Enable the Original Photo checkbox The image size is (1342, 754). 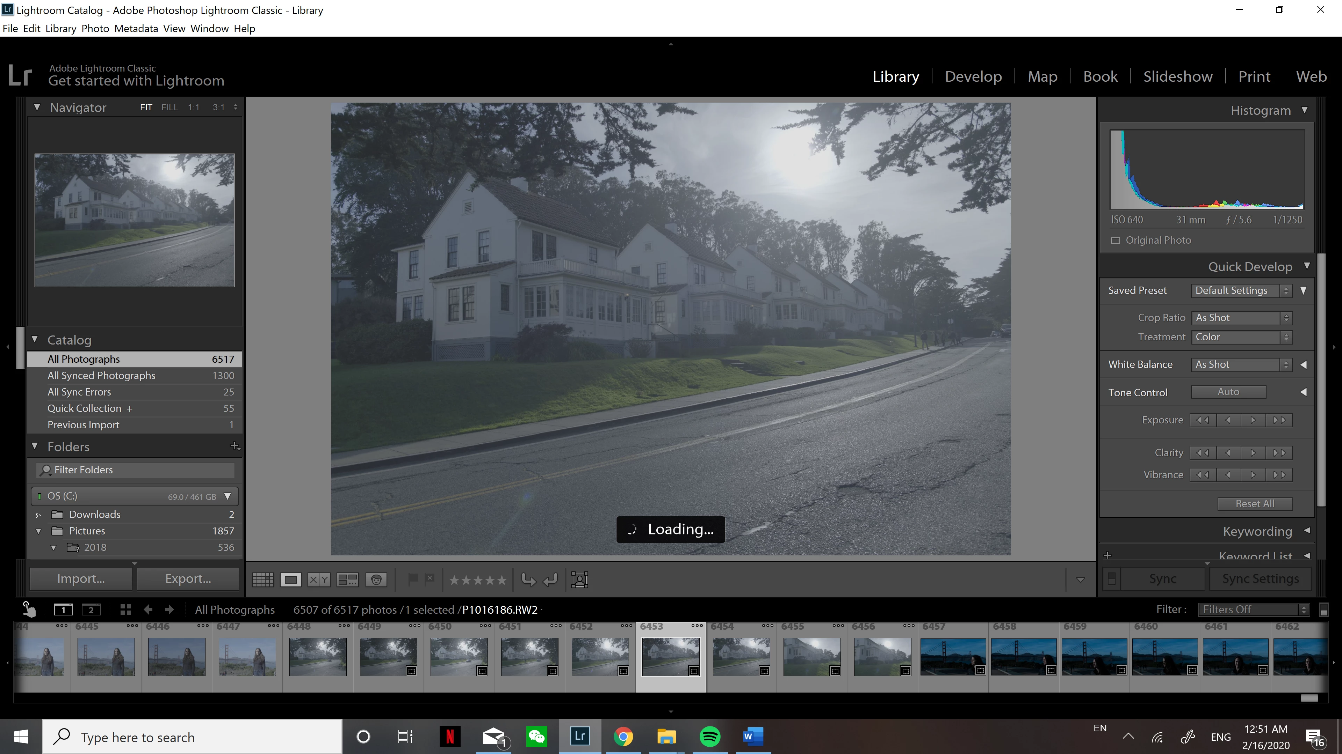[x=1116, y=241]
